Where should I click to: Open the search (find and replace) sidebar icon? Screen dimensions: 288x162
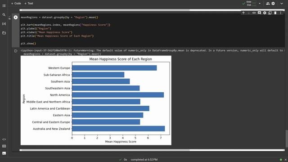(x=4, y=15)
